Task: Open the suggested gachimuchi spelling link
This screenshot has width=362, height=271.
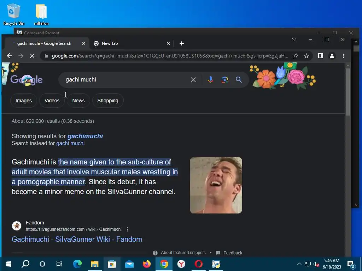Action: (85, 136)
